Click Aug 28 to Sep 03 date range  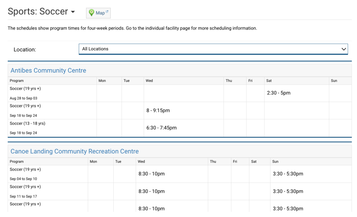(23, 98)
